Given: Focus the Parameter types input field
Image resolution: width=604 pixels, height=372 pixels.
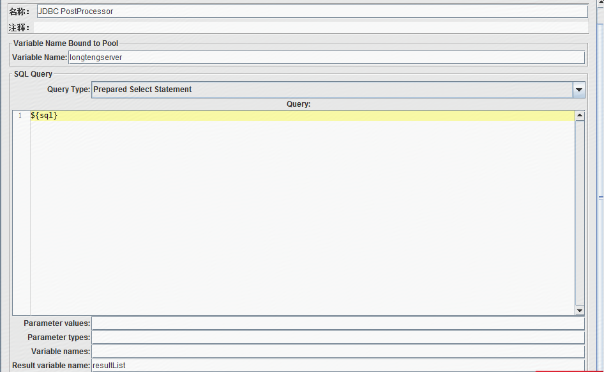Looking at the screenshot, I should click(x=338, y=337).
